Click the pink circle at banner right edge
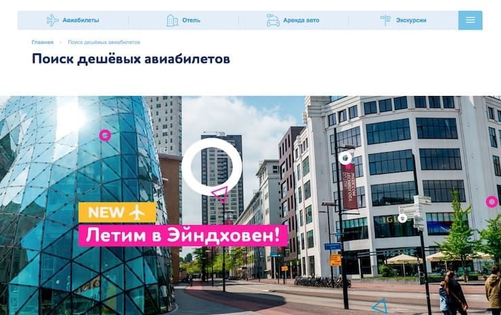The image size is (501, 315). pos(492,201)
